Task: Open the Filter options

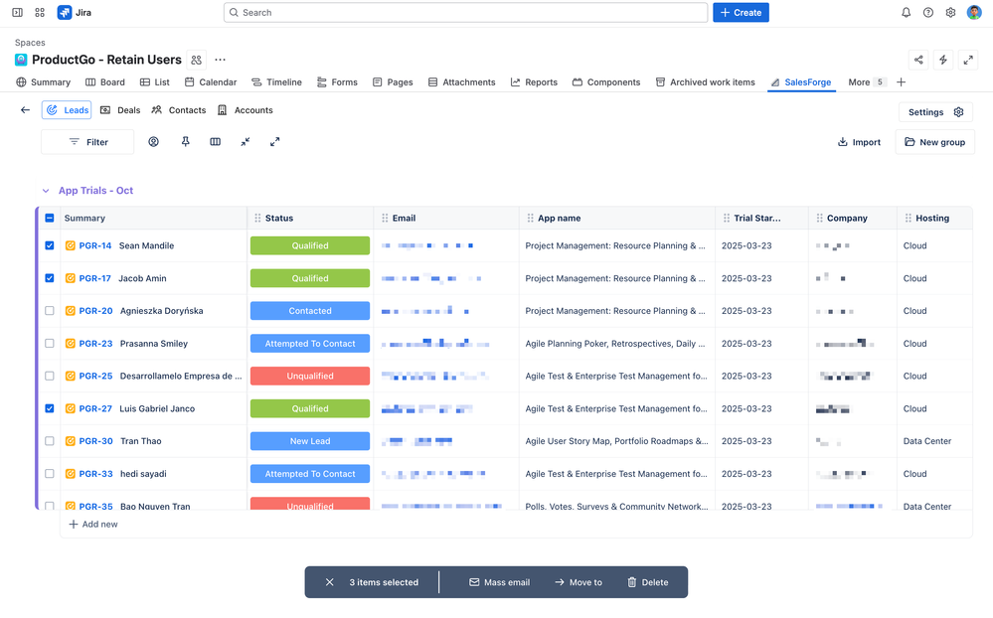Action: tap(86, 142)
